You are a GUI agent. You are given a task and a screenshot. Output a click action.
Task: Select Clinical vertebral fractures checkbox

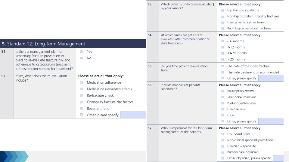click(222, 22)
